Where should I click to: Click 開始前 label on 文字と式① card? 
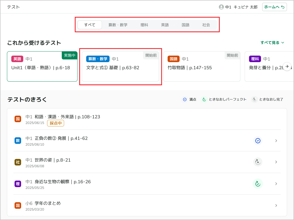click(151, 55)
